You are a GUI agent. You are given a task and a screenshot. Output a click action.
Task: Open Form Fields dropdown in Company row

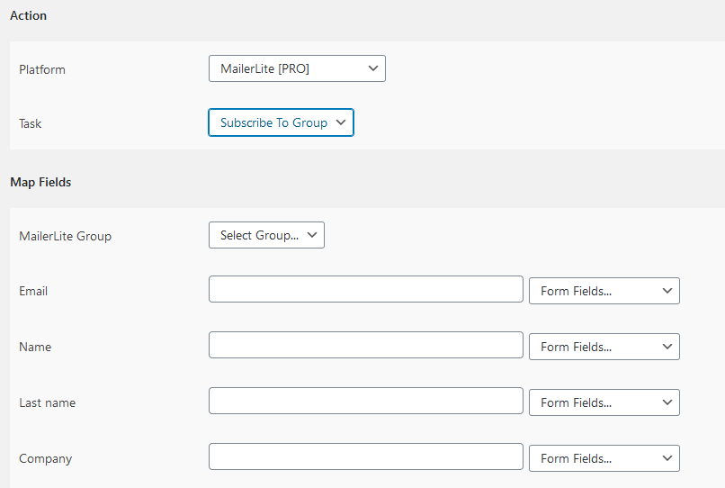click(x=604, y=458)
